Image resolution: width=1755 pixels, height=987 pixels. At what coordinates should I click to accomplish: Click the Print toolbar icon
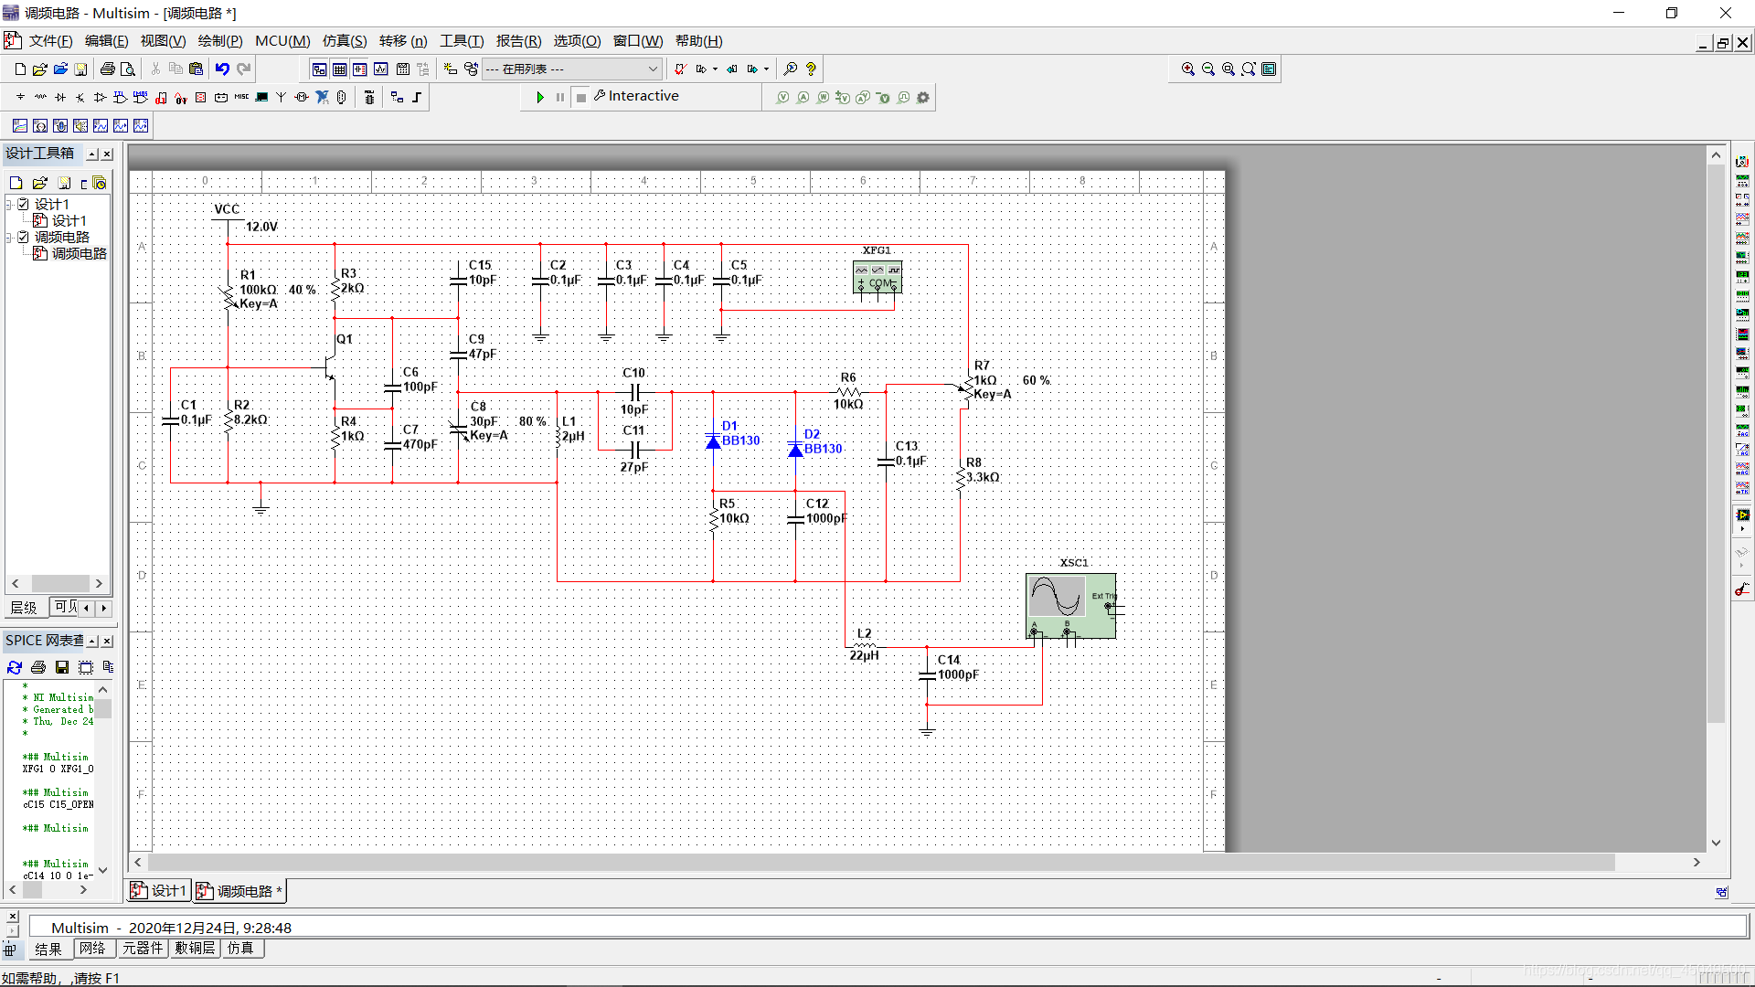tap(107, 69)
